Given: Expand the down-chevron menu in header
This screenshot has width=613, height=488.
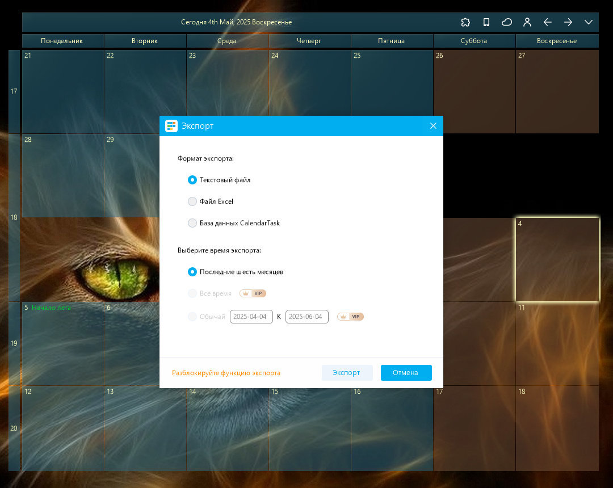Looking at the screenshot, I should point(589,22).
